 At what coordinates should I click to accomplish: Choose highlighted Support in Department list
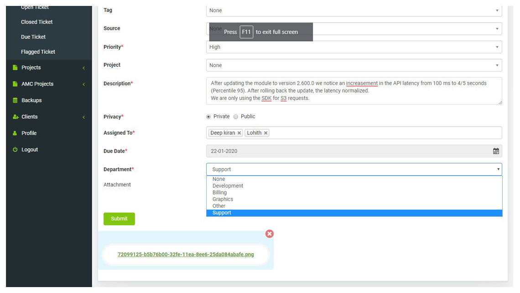point(354,213)
